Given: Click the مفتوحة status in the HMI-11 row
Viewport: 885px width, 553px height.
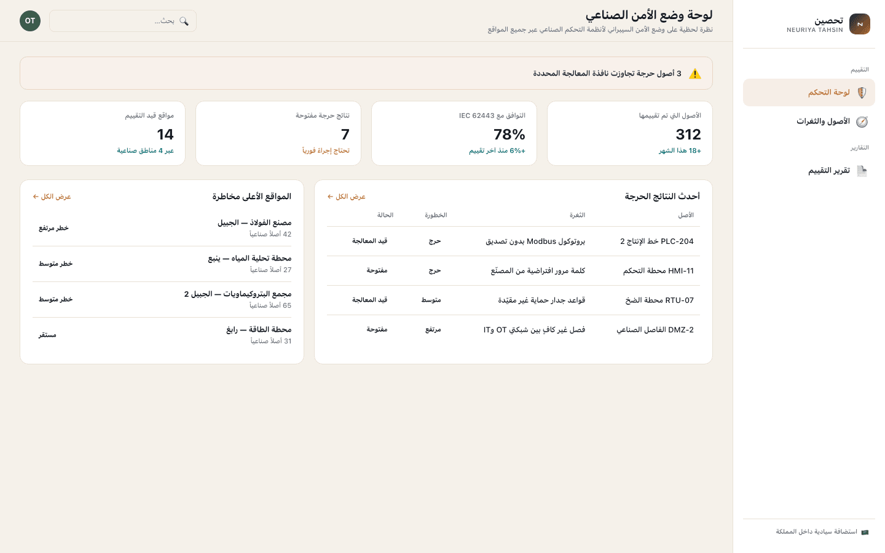Looking at the screenshot, I should coord(377,271).
